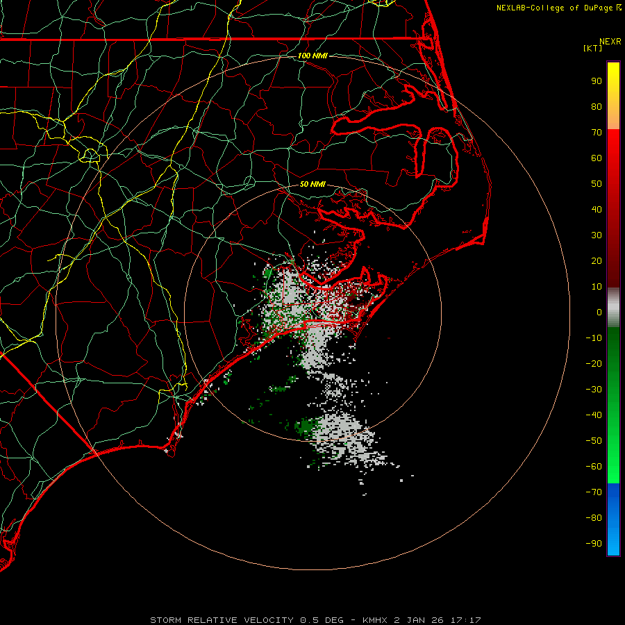Click the KMHX station identifier in caption
This screenshot has width=625, height=625.
click(x=375, y=620)
